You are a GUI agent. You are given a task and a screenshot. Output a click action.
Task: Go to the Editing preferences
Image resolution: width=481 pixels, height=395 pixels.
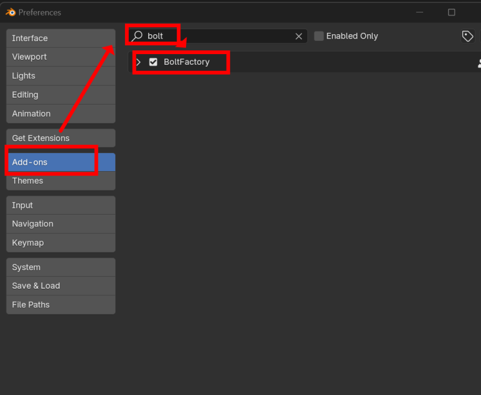61,95
